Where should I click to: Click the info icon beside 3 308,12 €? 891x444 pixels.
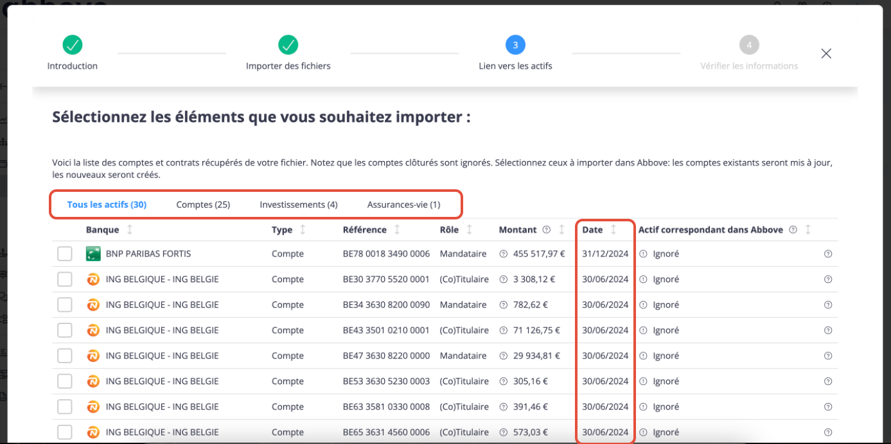503,279
